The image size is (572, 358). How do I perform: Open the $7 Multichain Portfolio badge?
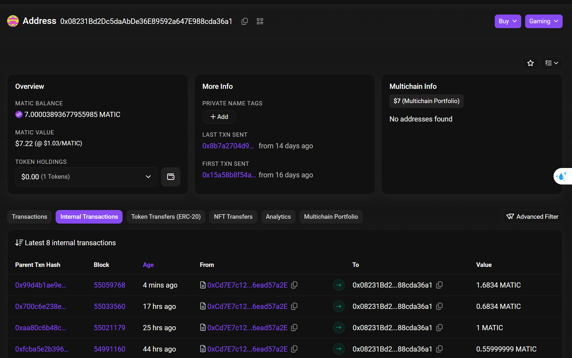click(426, 101)
